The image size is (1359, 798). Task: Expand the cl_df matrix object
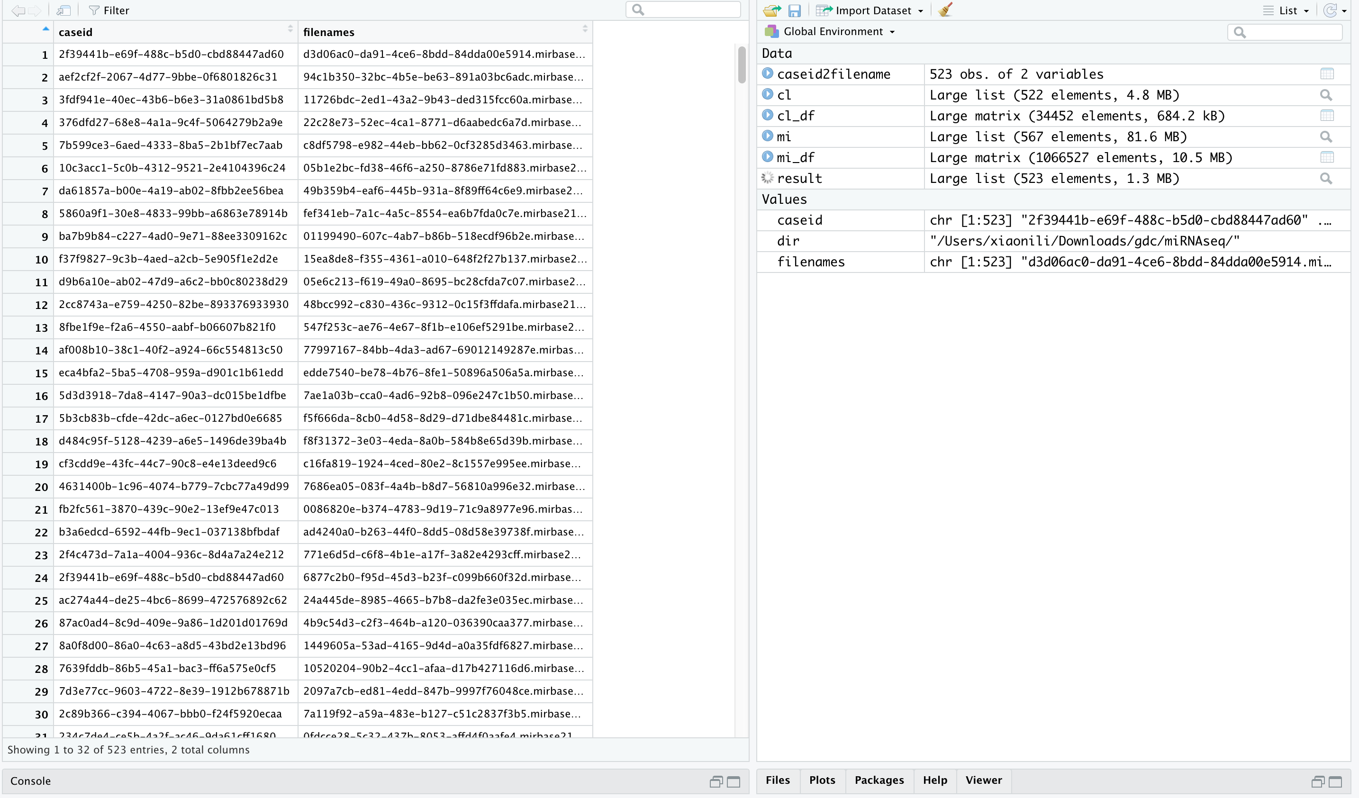pos(768,115)
